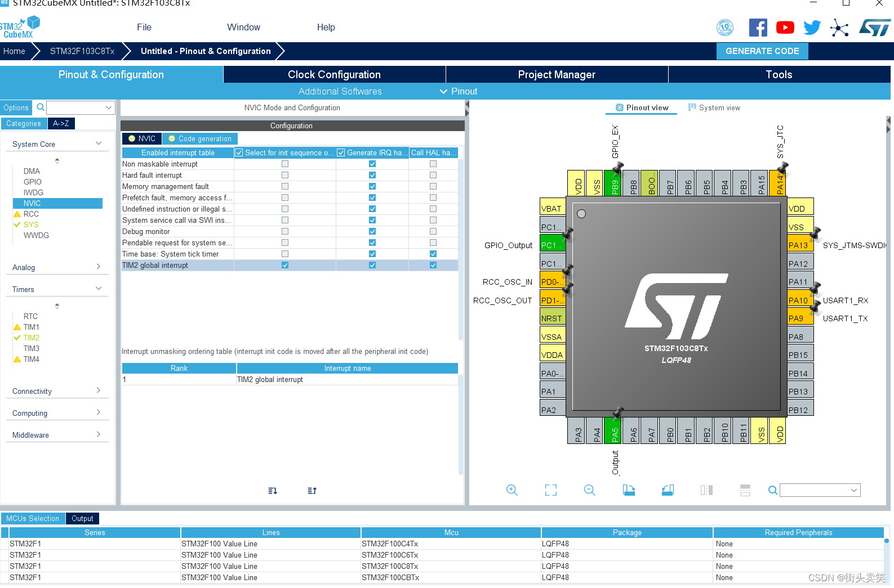This screenshot has width=894, height=588.
Task: Toggle Generate IRQ handler for Non maskable interrupt
Action: tap(372, 164)
